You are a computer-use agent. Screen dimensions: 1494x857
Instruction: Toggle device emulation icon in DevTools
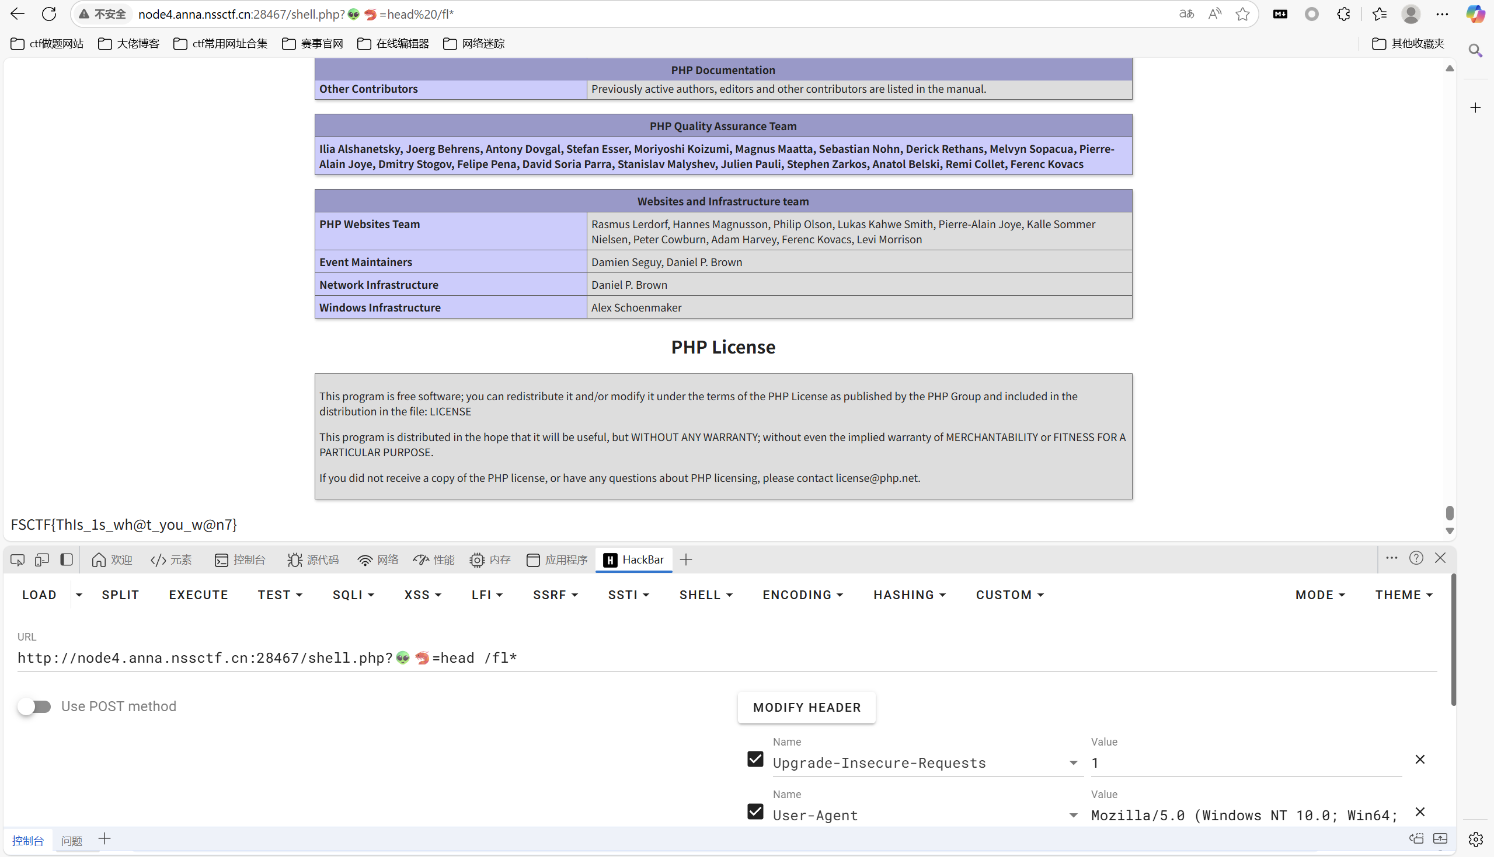[42, 559]
